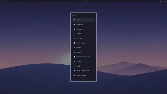Viewport: 167px width, 94px height.
Task: Click the Apps search input field
Action: coord(83,16)
